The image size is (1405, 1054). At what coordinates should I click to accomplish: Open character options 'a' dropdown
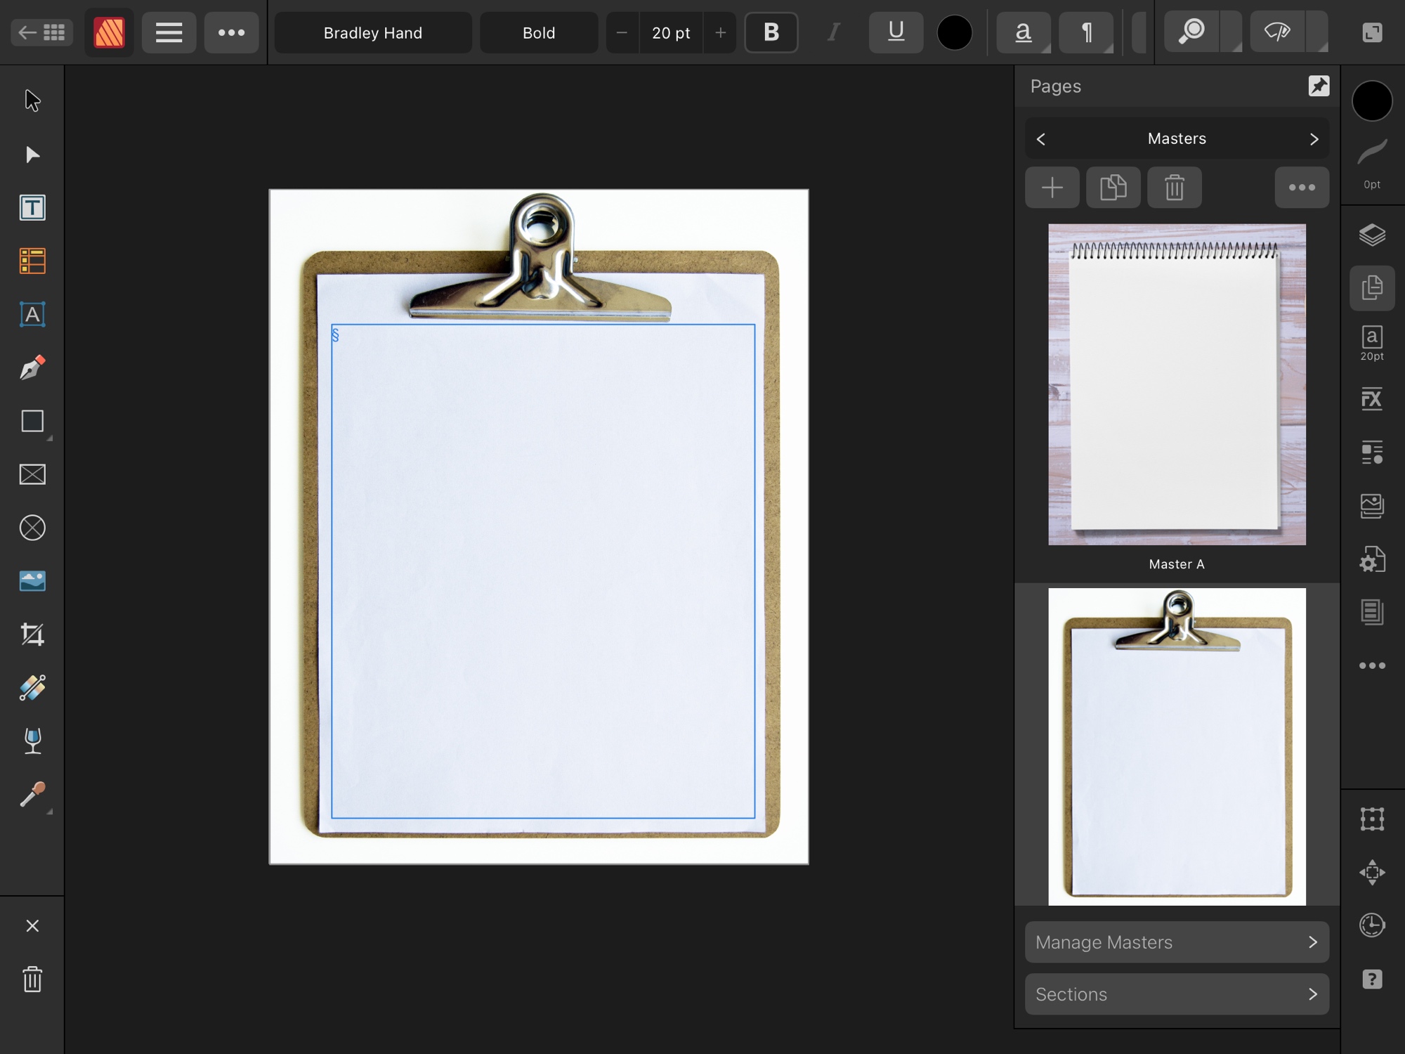point(1024,32)
